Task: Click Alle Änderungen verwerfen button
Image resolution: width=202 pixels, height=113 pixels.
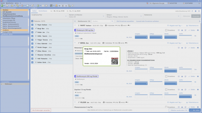Action: pos(41,110)
